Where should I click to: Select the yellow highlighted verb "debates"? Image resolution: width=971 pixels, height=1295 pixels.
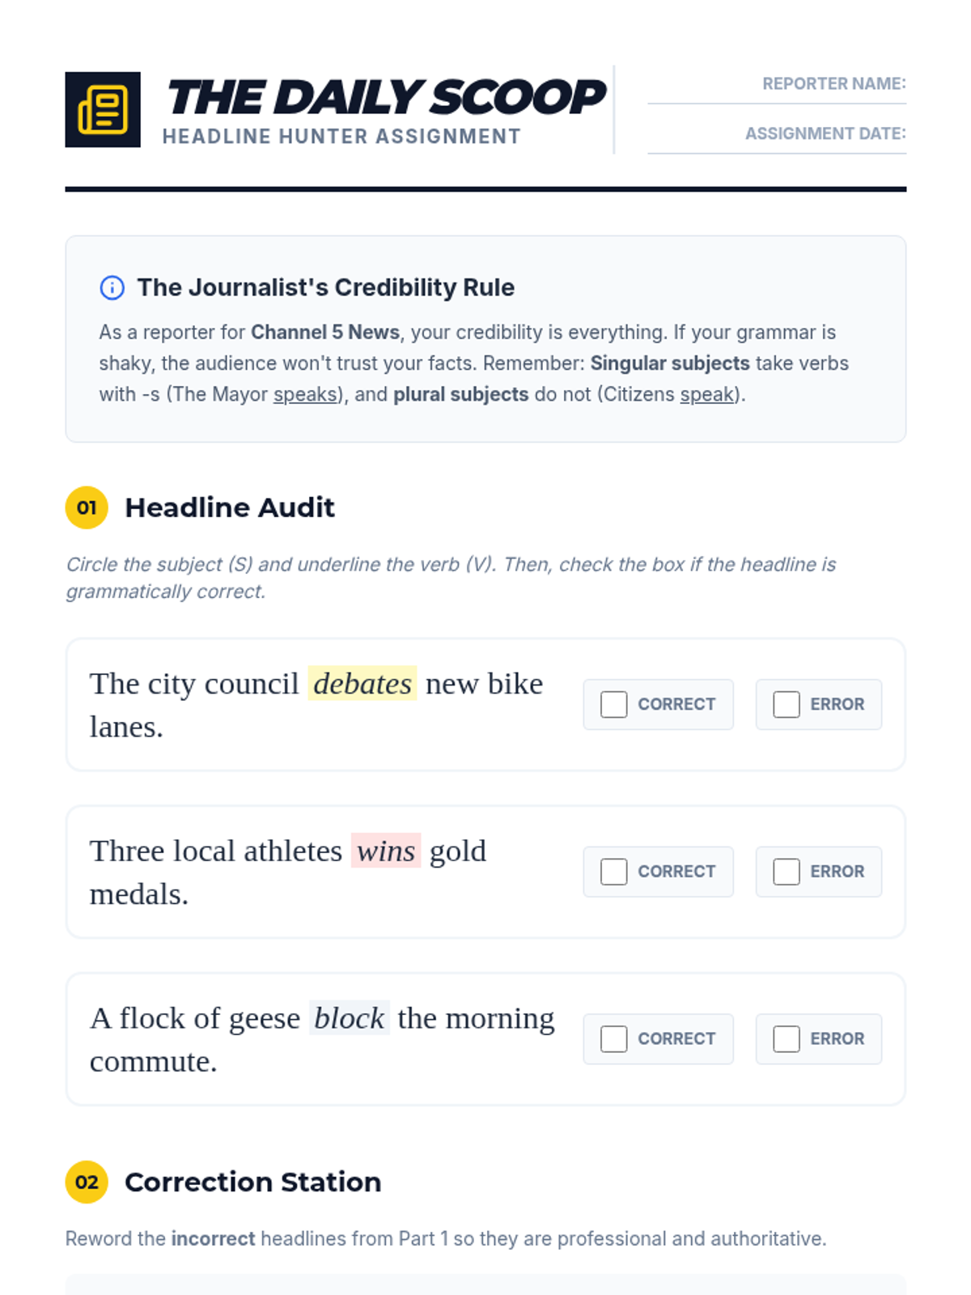pos(362,684)
